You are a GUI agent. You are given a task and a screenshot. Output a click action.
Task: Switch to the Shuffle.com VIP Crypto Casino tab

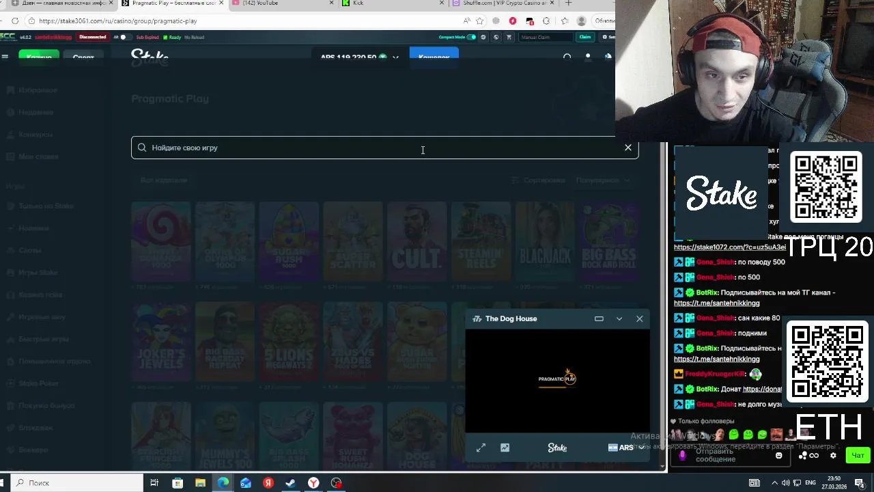[503, 3]
